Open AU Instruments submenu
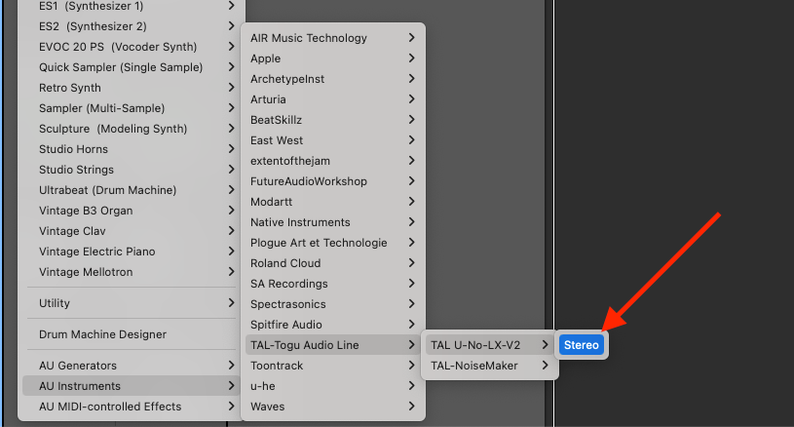794x427 pixels. click(x=132, y=386)
